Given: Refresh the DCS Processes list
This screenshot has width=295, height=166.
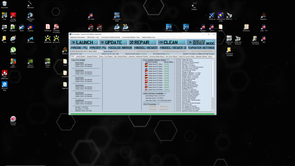Looking at the screenshot, I should tap(158, 104).
